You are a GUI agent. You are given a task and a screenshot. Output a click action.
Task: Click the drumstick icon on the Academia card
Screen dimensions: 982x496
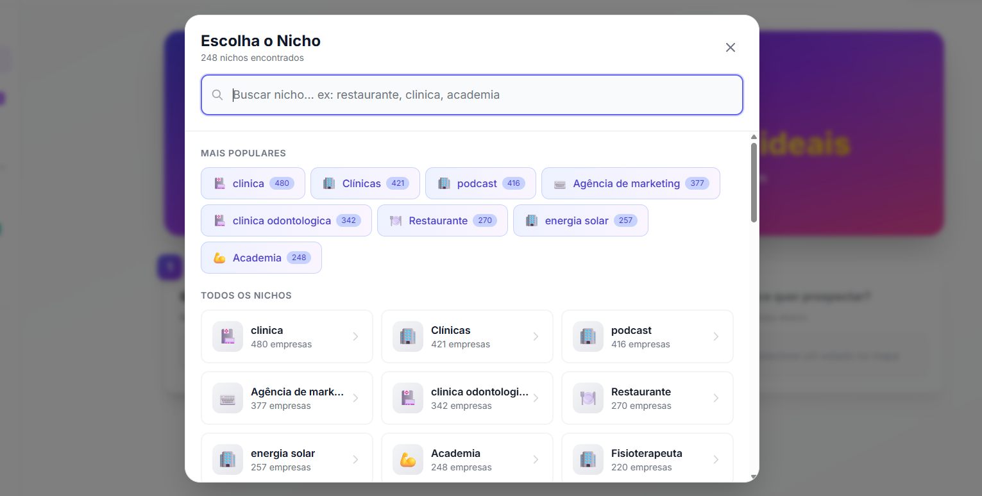point(407,459)
